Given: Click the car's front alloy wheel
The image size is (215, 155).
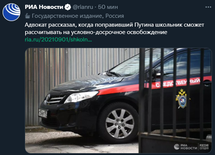Looking at the screenshot, I should (x=120, y=124).
